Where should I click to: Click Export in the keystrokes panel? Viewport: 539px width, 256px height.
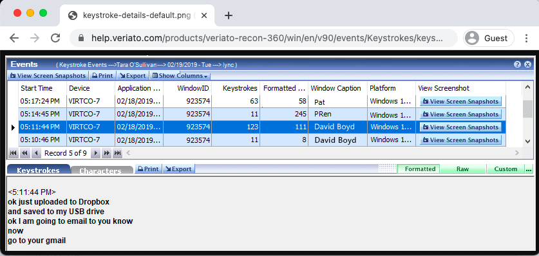point(178,169)
